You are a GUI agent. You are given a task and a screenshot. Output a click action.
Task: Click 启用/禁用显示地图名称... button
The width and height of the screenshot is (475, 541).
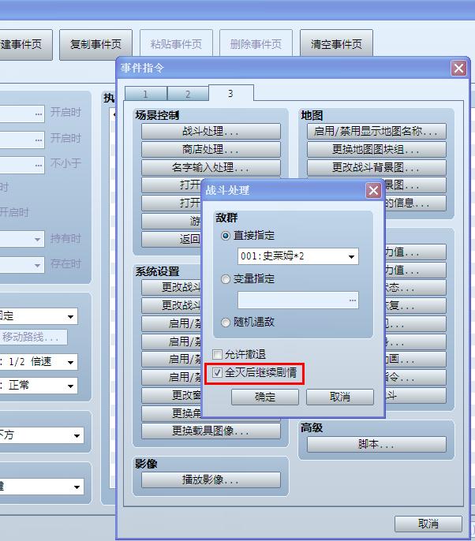(x=376, y=132)
